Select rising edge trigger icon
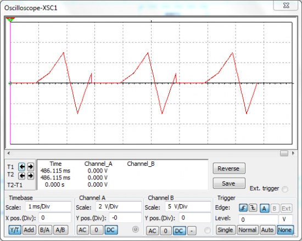This screenshot has height=241, width=302. [243, 208]
